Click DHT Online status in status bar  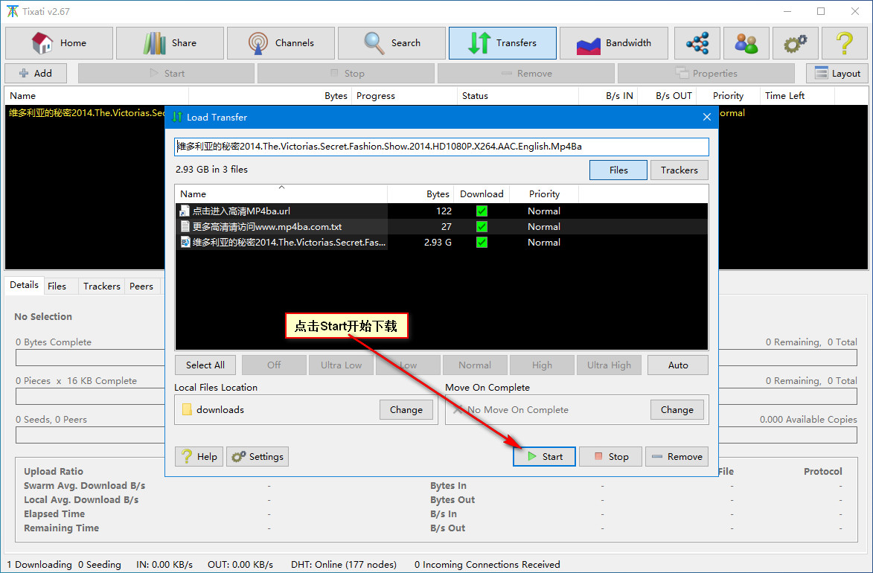pyautogui.click(x=344, y=565)
